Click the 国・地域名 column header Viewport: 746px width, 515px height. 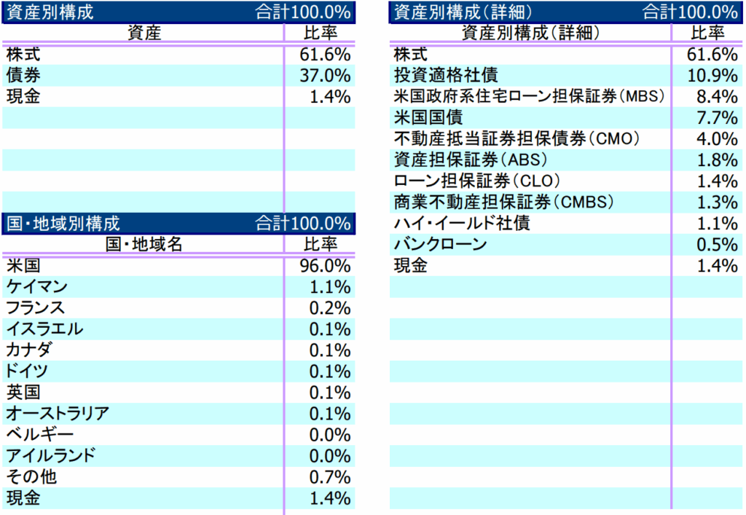144,244
